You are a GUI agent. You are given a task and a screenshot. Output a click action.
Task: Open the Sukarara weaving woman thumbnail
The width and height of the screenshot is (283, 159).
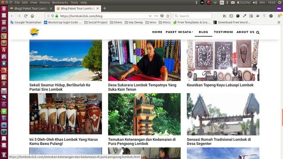click(145, 60)
